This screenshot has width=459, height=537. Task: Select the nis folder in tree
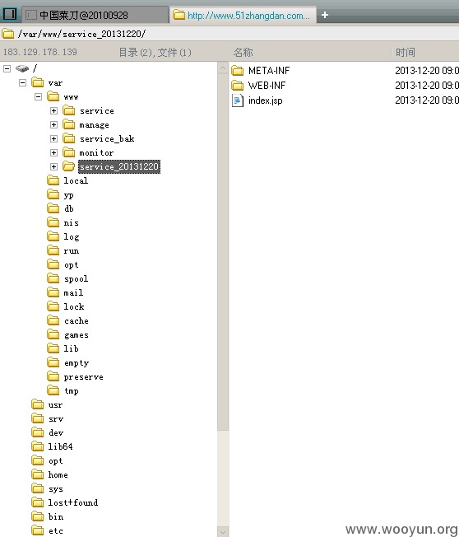(x=71, y=223)
